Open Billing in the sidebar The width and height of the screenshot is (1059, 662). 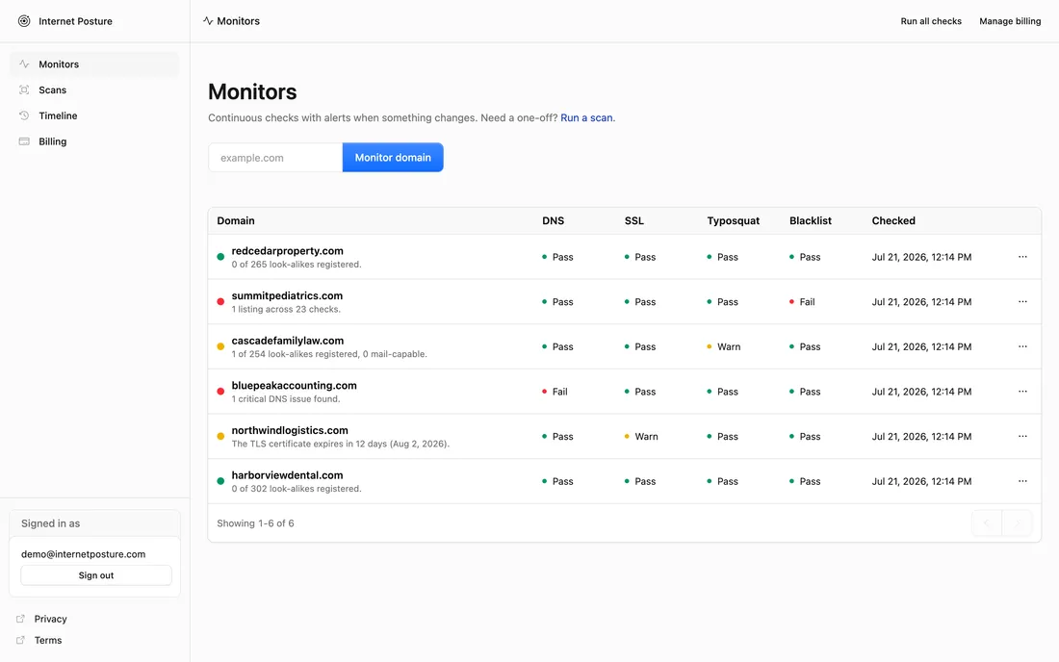coord(94,141)
